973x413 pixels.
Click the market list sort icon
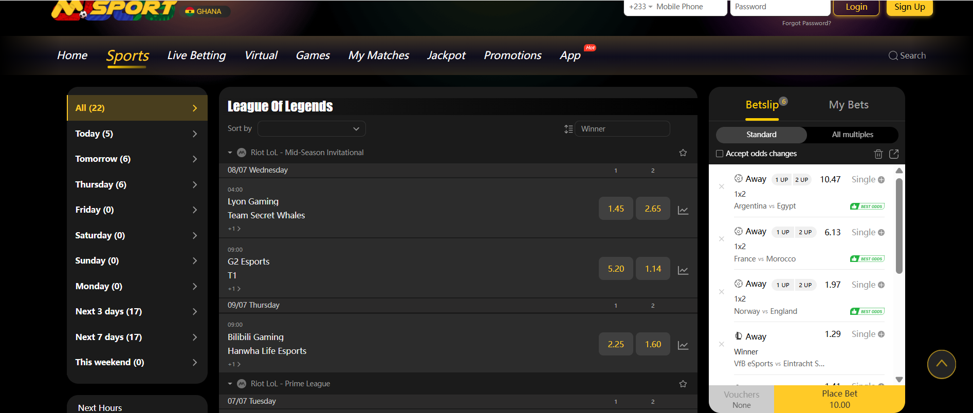tap(568, 129)
